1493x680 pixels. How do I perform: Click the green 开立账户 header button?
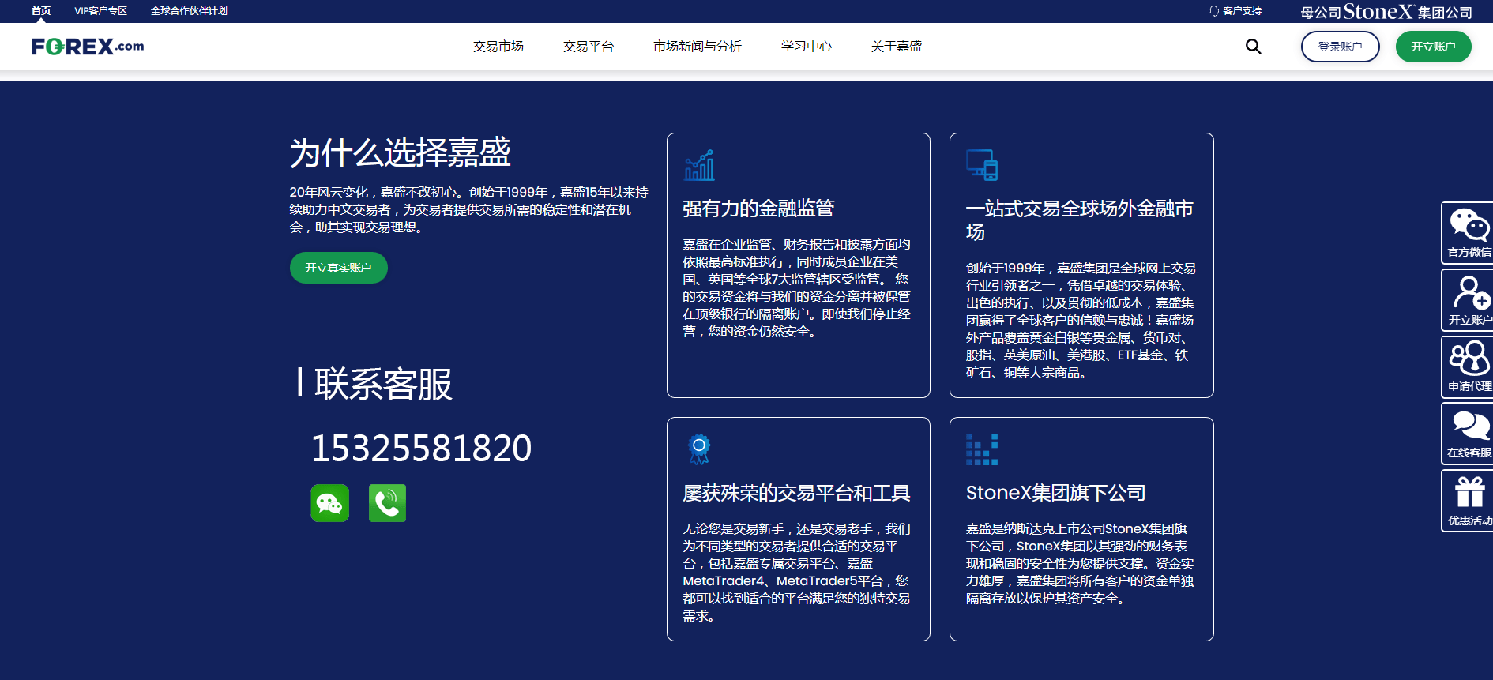click(x=1433, y=47)
